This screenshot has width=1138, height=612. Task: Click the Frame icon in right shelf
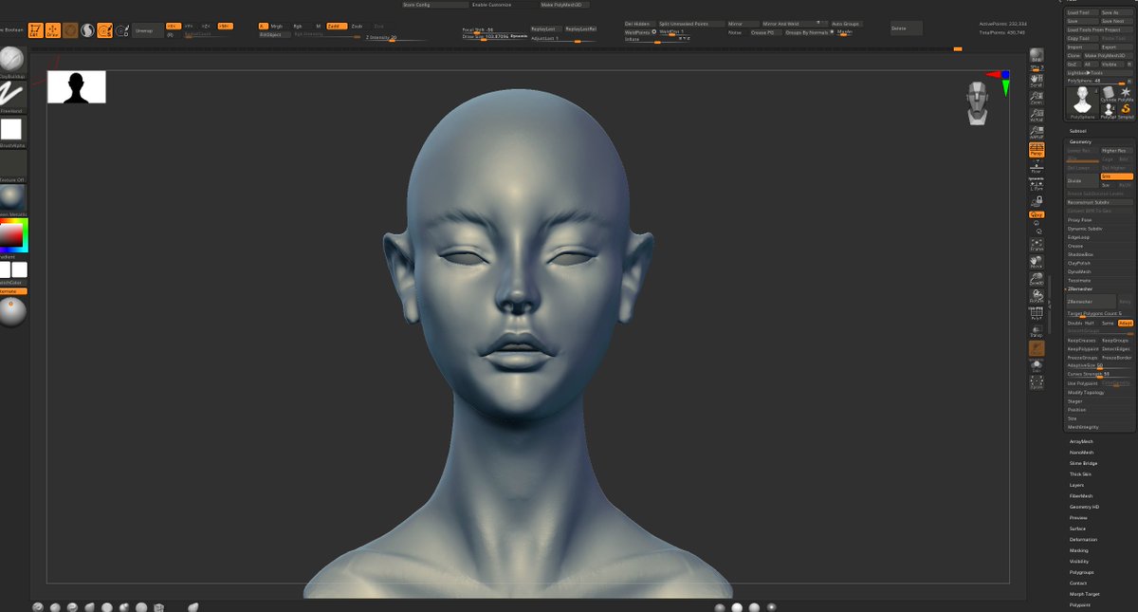(1037, 244)
